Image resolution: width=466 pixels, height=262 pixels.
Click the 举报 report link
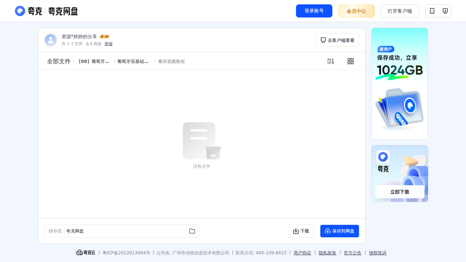pyautogui.click(x=108, y=44)
